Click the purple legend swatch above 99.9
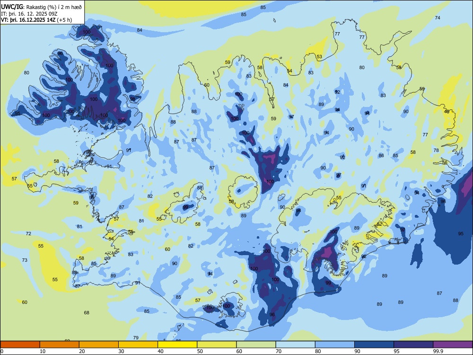This screenshot has width=473, height=355. click(453, 345)
